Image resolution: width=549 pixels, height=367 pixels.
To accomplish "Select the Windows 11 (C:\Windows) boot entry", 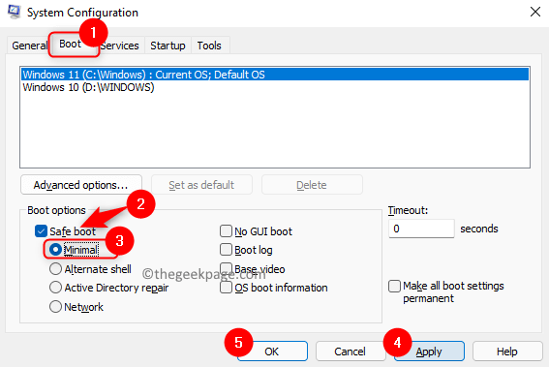I will tap(275, 75).
